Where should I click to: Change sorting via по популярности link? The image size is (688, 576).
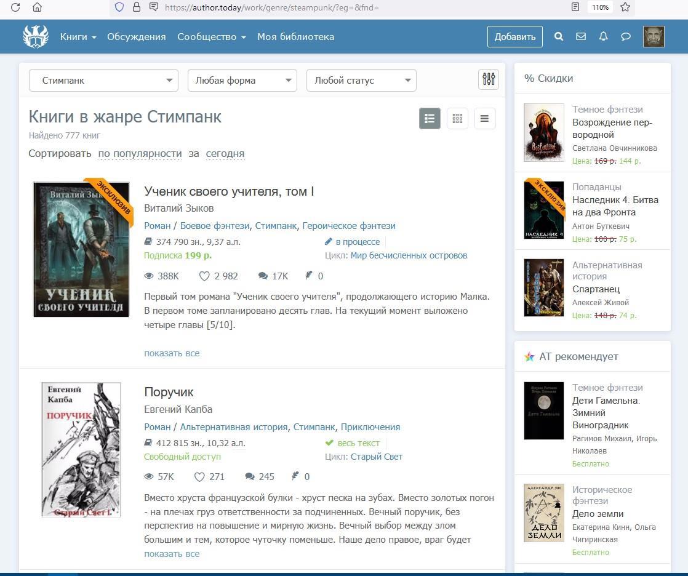tap(140, 154)
